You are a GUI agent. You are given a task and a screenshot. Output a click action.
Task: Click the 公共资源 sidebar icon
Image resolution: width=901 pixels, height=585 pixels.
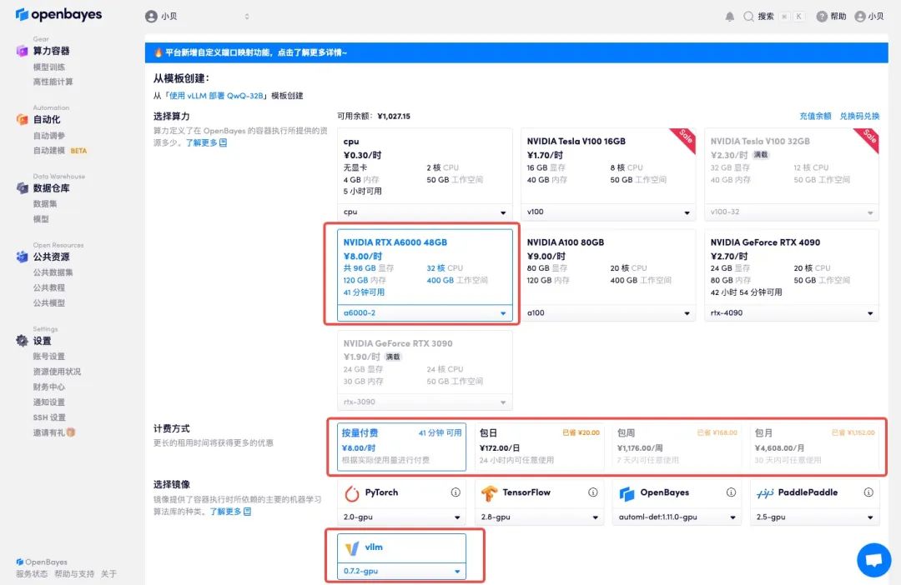pyautogui.click(x=22, y=257)
